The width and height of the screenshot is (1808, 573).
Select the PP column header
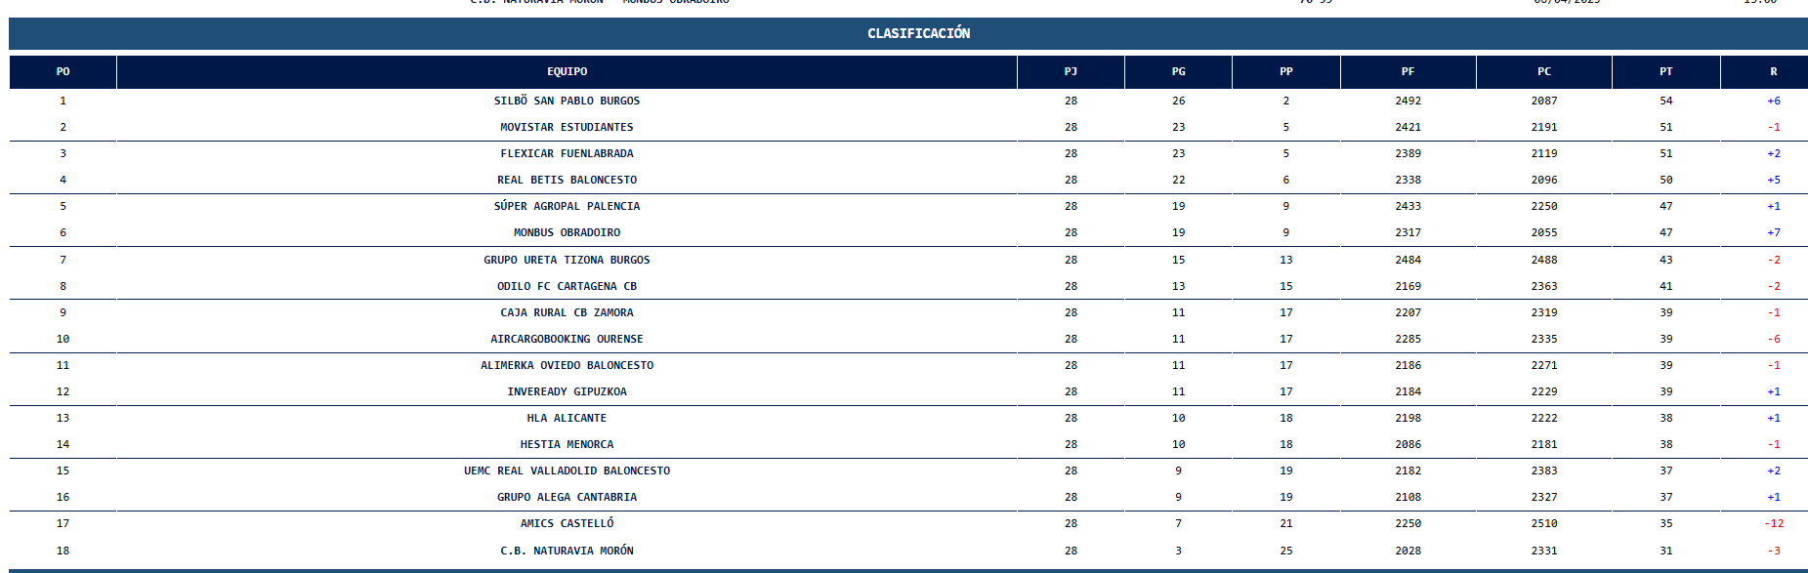click(1285, 72)
